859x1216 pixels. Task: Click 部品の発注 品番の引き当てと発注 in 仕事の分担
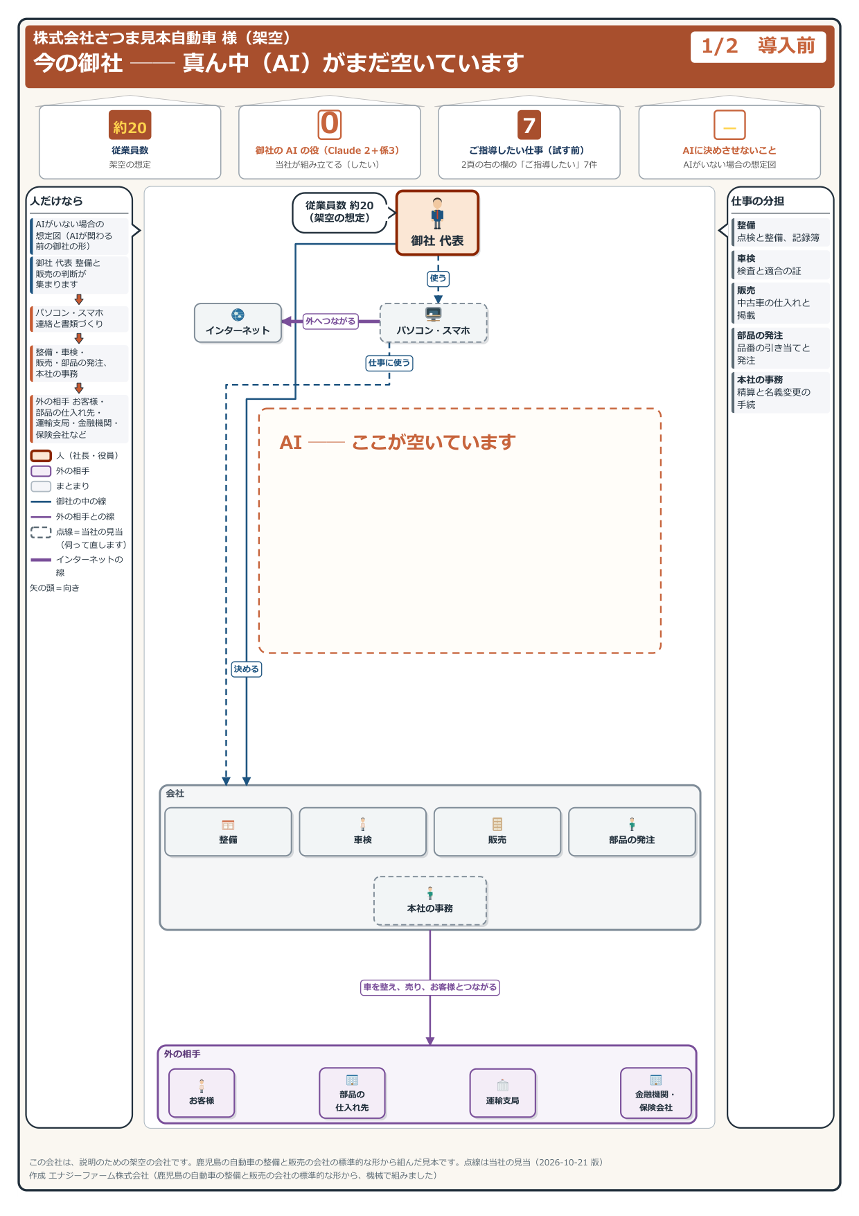point(781,348)
